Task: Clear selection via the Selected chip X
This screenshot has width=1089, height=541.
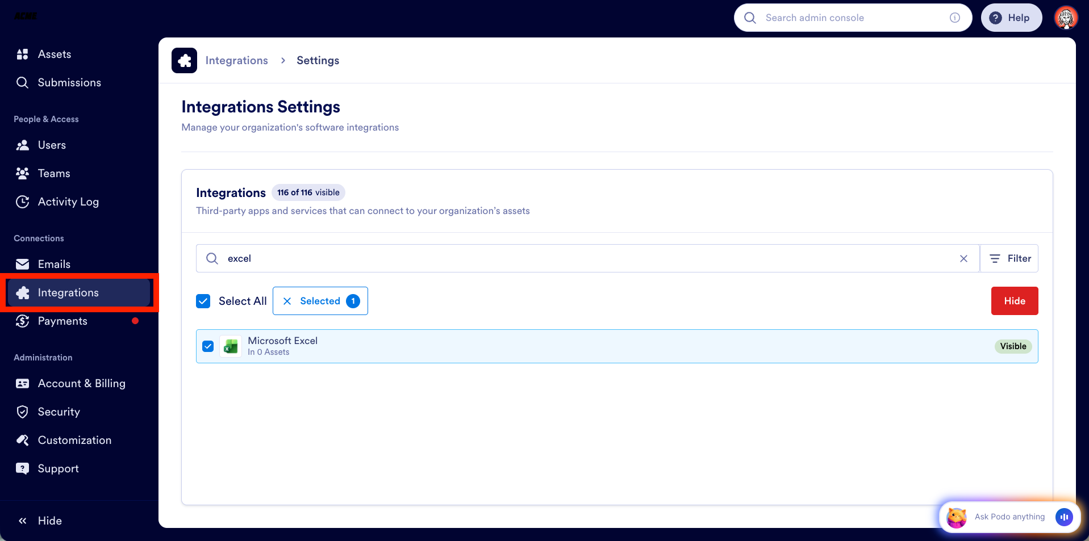Action: click(287, 301)
